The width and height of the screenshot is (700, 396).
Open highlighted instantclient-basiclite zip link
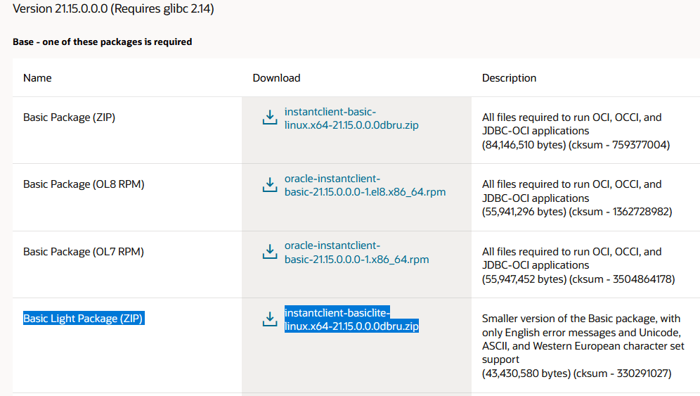click(x=351, y=319)
